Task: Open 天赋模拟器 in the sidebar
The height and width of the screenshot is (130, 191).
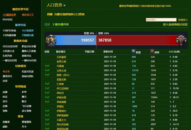Action: 28,35
